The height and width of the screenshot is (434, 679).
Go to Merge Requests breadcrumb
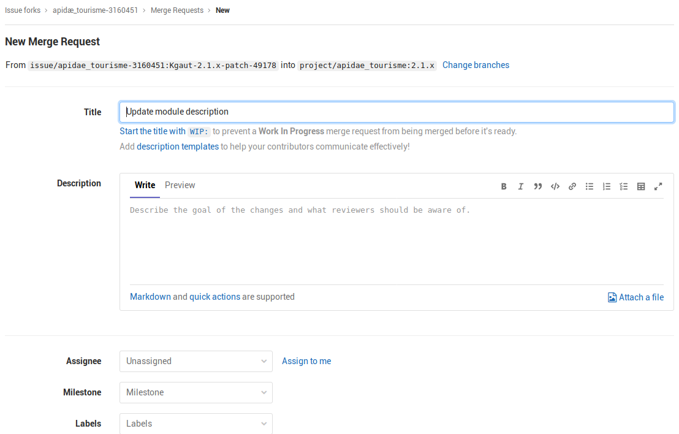[x=177, y=10]
